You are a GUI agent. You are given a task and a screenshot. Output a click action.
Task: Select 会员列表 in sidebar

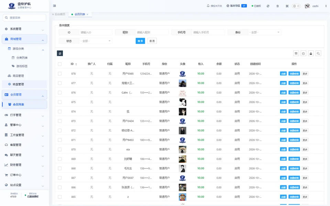pyautogui.click(x=24, y=104)
